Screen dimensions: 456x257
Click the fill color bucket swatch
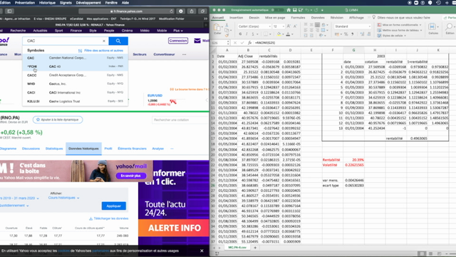[279, 34]
